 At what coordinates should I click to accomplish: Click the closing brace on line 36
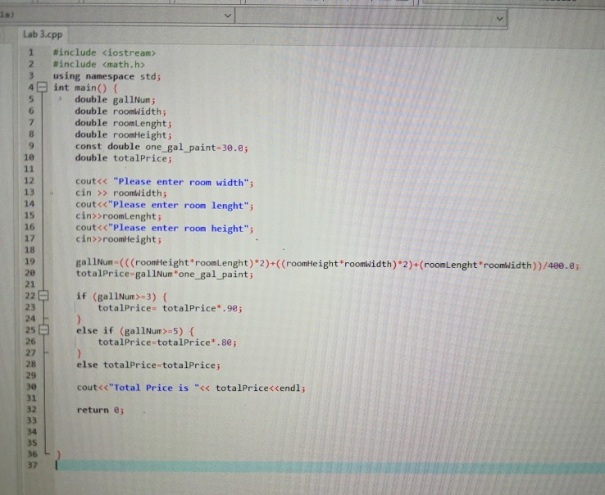[x=59, y=455]
